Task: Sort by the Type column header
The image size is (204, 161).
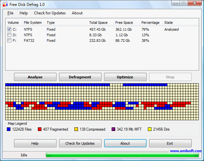Action: click(x=51, y=23)
